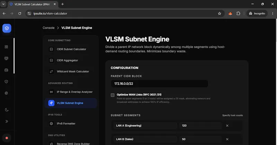The image size is (277, 145).
Task: Open tab search dropdown arrow
Action: 3,4
